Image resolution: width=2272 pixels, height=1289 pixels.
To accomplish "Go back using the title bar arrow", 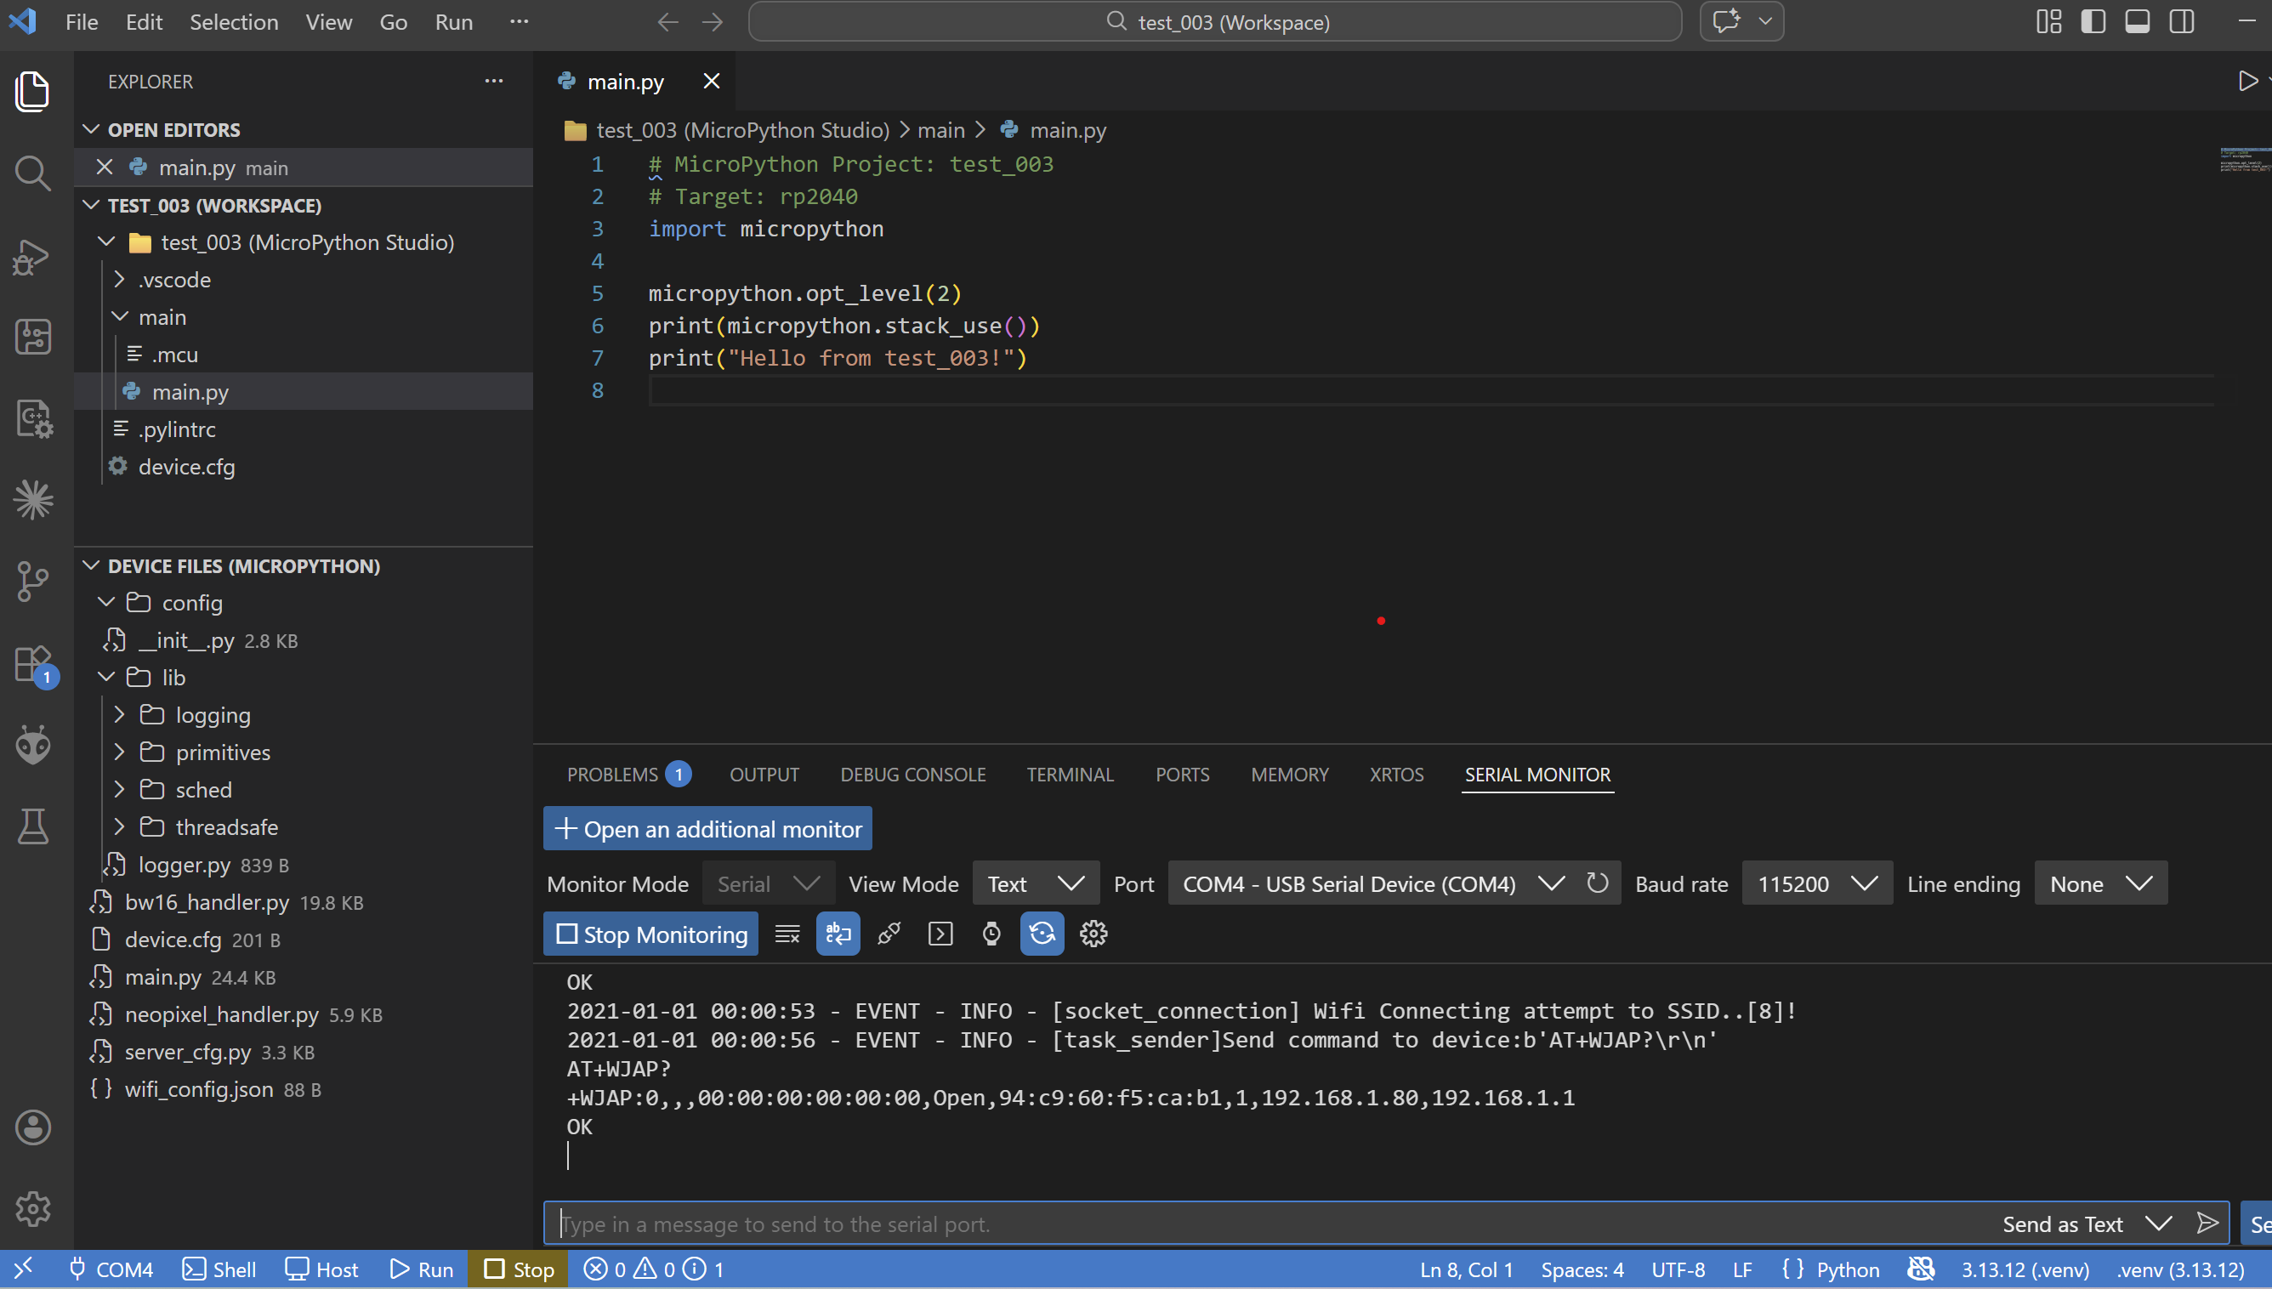I will (668, 22).
